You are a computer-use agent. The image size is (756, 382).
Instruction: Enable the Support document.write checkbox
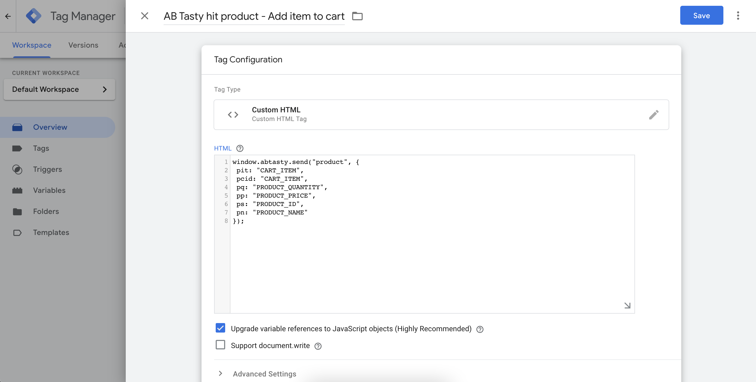pos(220,345)
